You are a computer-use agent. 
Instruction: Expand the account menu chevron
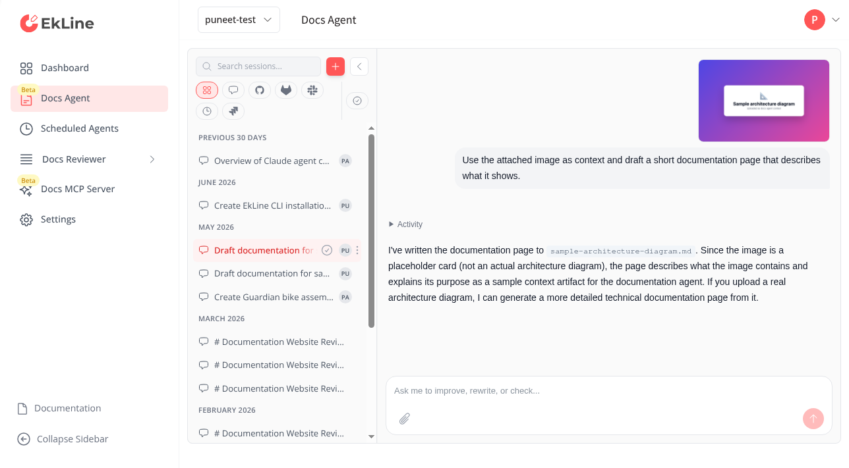(836, 20)
